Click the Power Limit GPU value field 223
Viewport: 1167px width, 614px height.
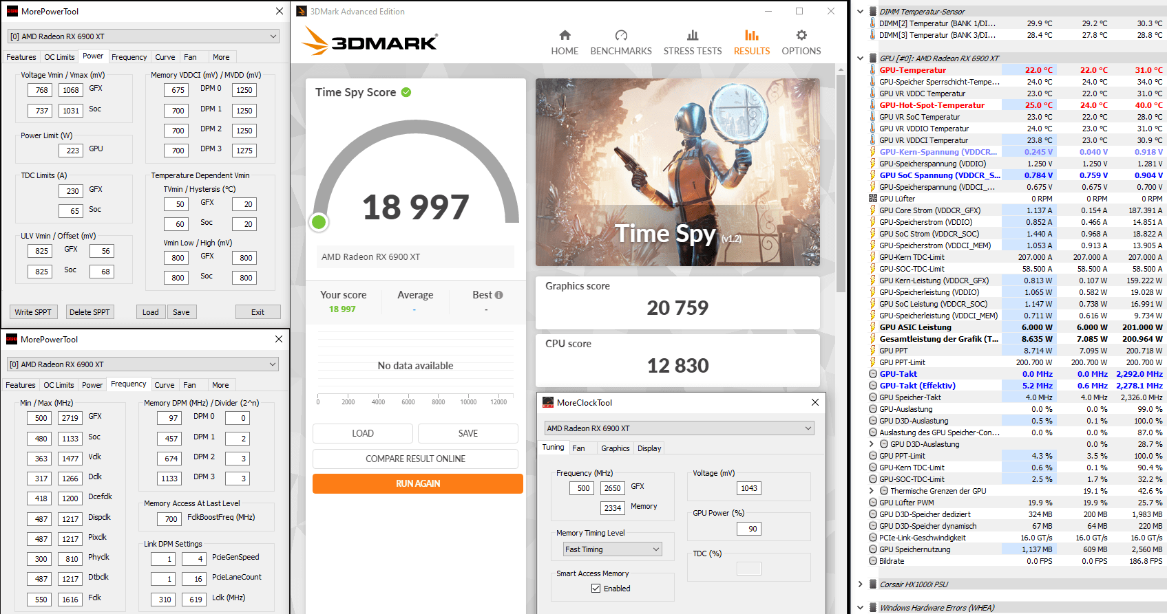point(72,151)
